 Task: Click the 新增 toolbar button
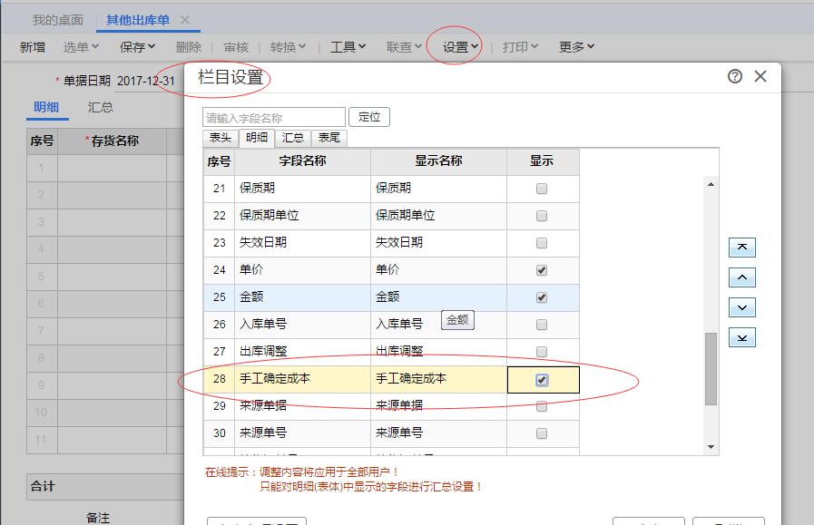[x=33, y=47]
